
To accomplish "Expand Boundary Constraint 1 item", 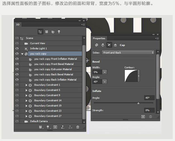I will tap(27, 85).
